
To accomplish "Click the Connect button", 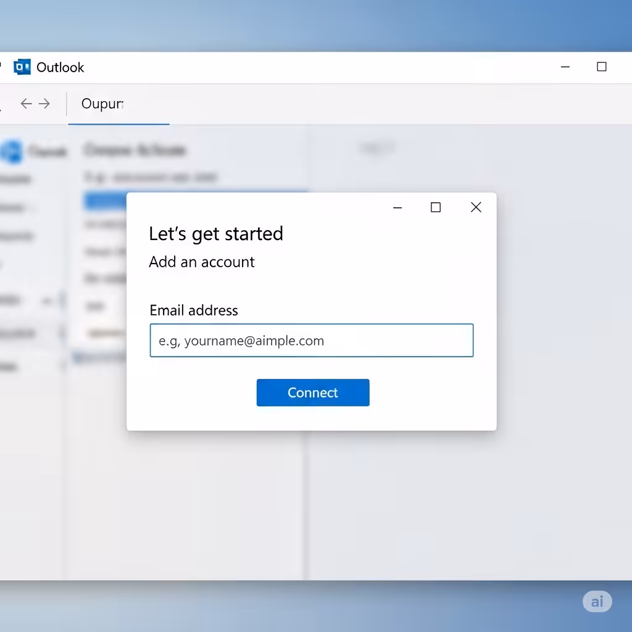I will tap(313, 392).
